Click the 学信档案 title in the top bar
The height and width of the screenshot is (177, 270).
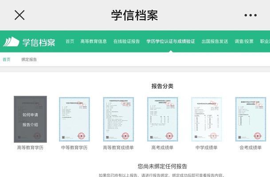pos(134,15)
